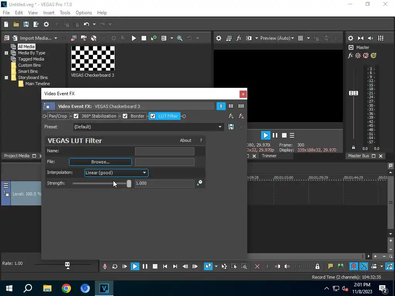Open Chrome from the Windows taskbar
The image size is (395, 296).
pyautogui.click(x=66, y=288)
